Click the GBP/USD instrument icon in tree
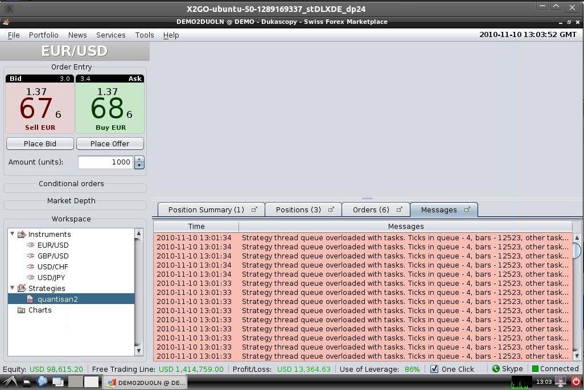 point(31,256)
